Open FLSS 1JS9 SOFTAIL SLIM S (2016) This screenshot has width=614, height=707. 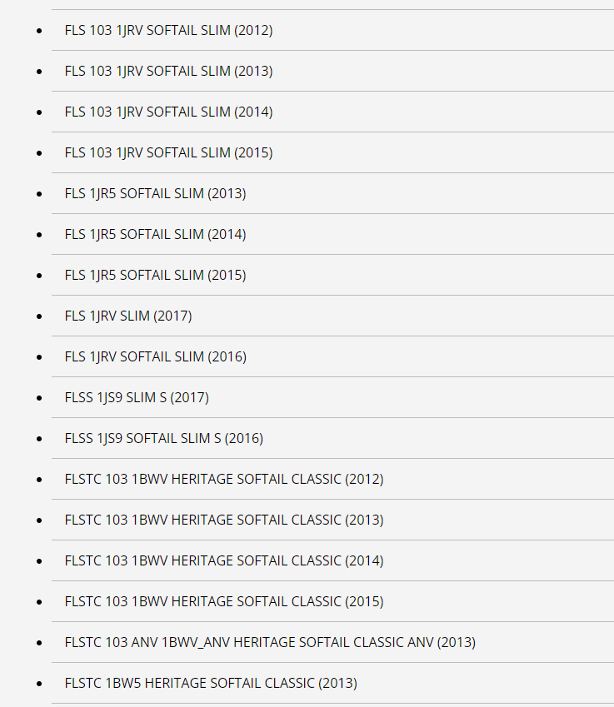[164, 438]
